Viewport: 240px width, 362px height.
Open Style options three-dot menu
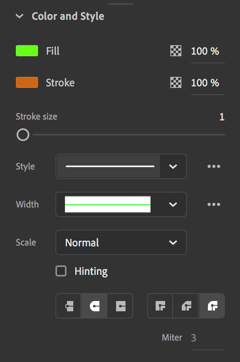214,166
